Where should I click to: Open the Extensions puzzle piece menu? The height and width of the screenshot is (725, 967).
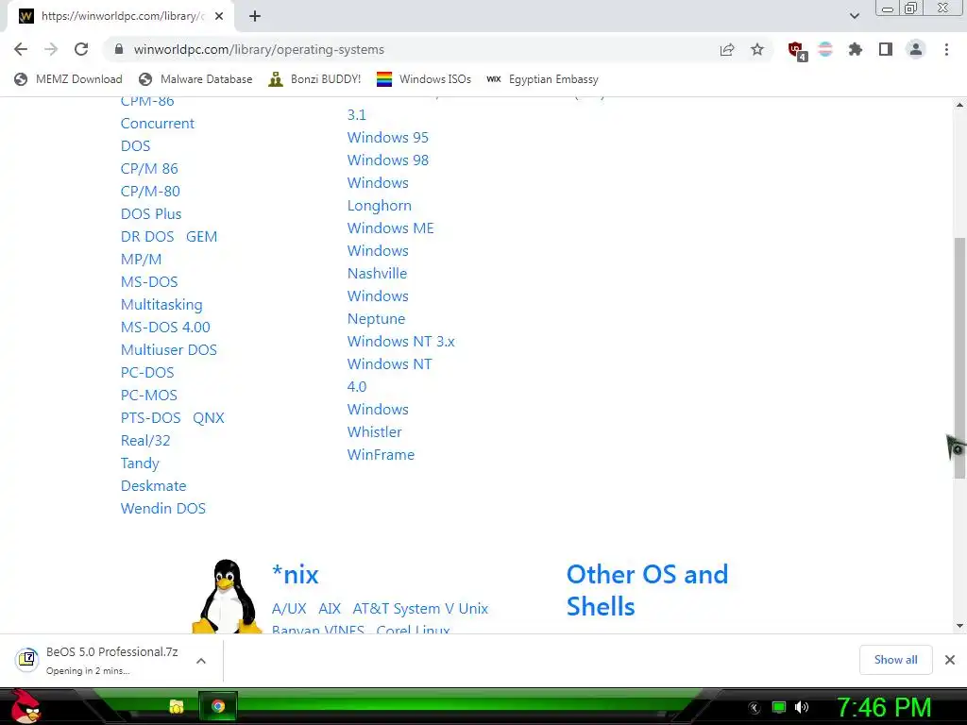856,49
